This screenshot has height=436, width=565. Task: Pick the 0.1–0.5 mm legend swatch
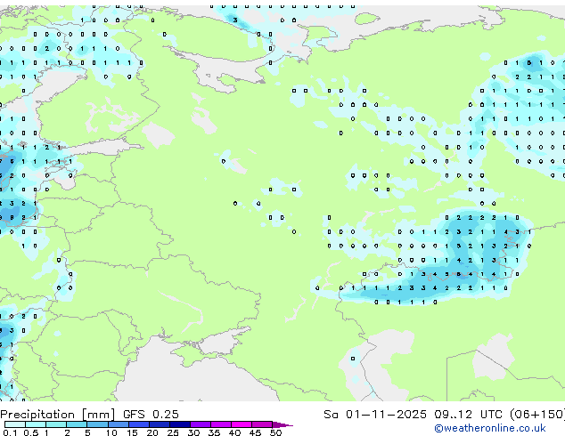[x=15, y=424]
